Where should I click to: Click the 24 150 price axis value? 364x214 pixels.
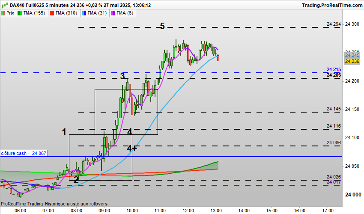(x=352, y=109)
